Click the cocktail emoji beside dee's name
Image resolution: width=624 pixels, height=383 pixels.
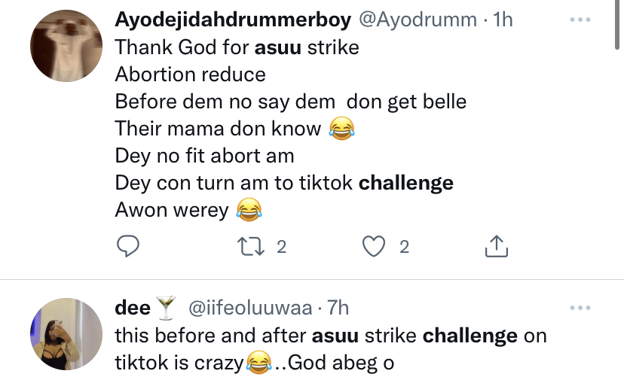(164, 307)
